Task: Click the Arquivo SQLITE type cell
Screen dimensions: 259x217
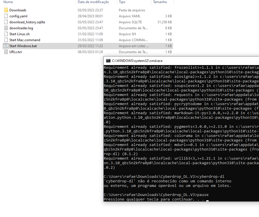Action: tap(130, 22)
